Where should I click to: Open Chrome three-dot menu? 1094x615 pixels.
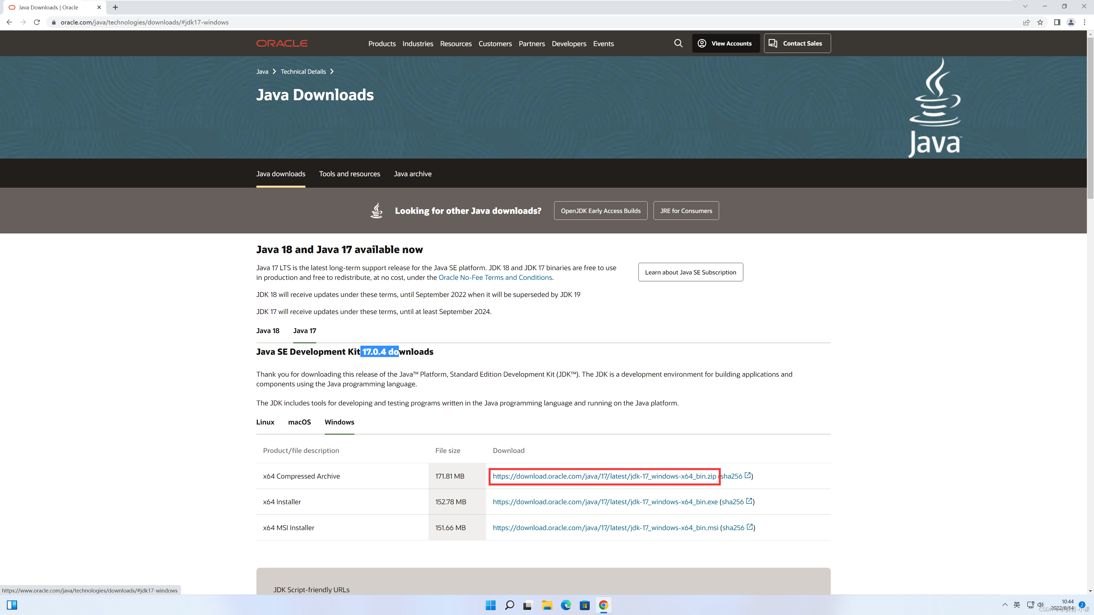tap(1085, 22)
